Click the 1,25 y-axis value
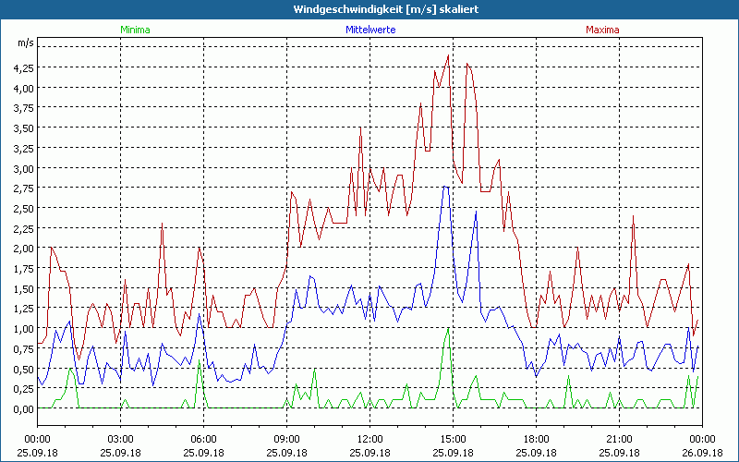This screenshot has height=462, width=739. (24, 309)
